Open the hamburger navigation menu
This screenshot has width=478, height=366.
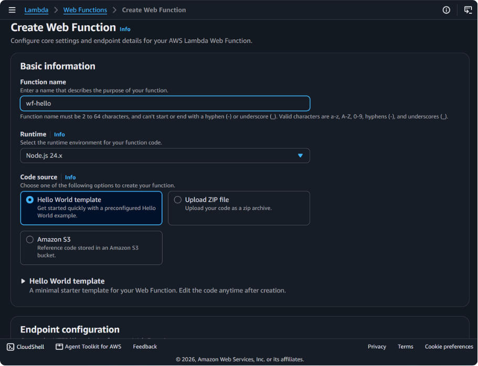(x=12, y=10)
